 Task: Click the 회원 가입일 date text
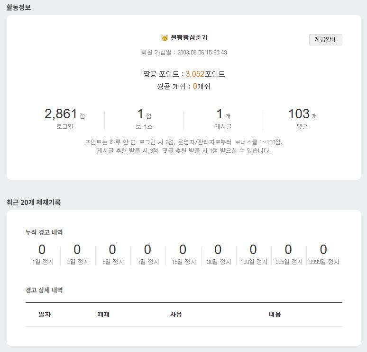[184, 53]
